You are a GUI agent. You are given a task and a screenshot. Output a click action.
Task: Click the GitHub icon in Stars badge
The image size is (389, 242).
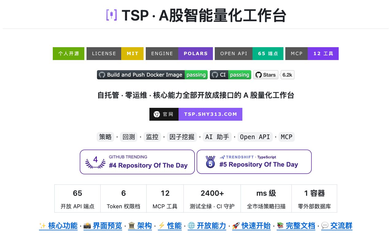(259, 75)
